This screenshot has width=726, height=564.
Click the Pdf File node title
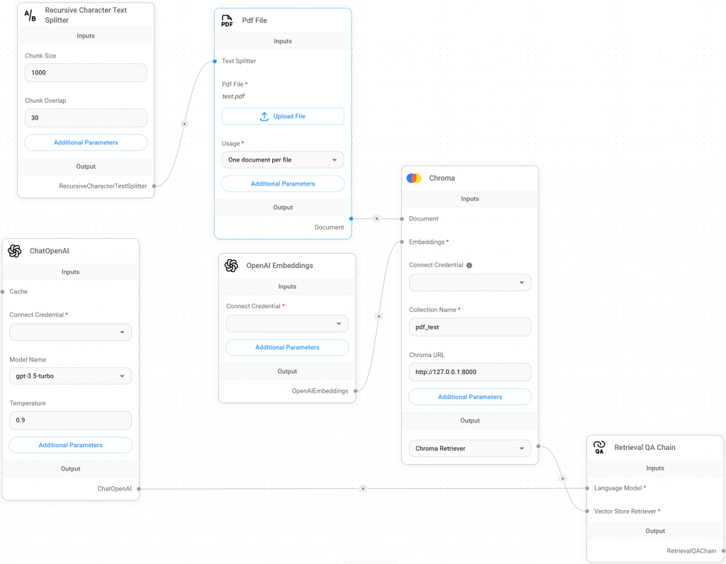[x=255, y=21]
